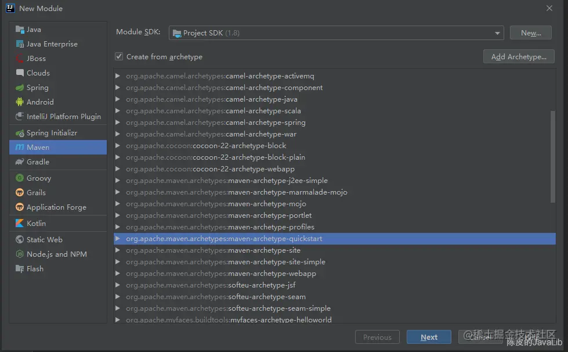Viewport: 568px width, 352px height.
Task: Select maven-archetype-mojo archetype
Action: coord(335,204)
